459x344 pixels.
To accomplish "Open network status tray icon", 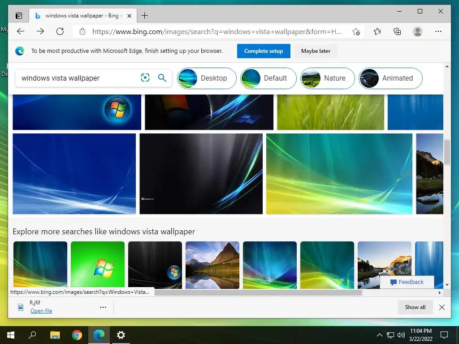I will pos(390,335).
